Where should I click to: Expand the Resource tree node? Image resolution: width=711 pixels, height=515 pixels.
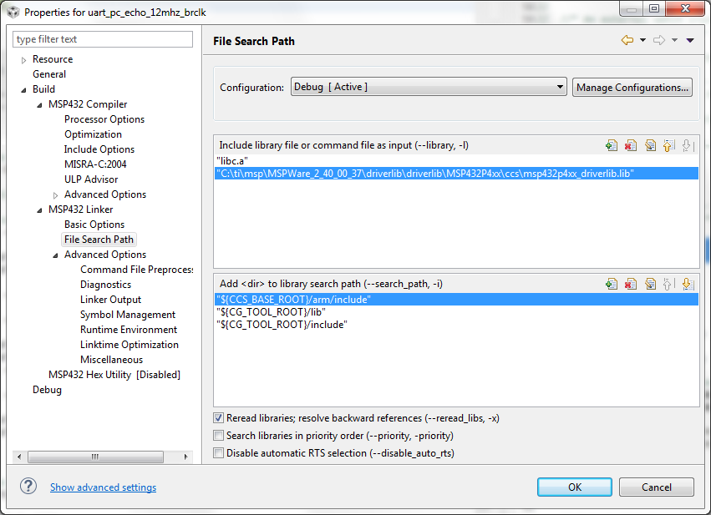point(24,60)
